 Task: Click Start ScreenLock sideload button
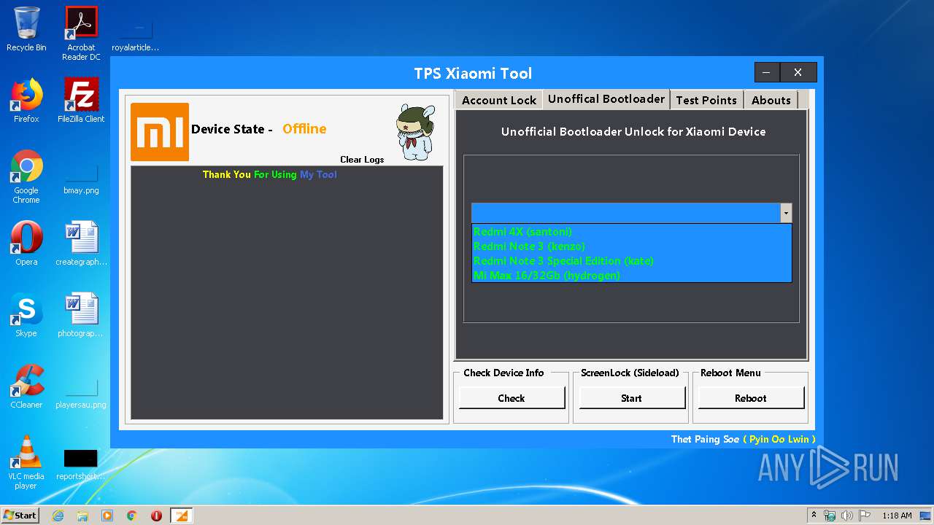[632, 398]
